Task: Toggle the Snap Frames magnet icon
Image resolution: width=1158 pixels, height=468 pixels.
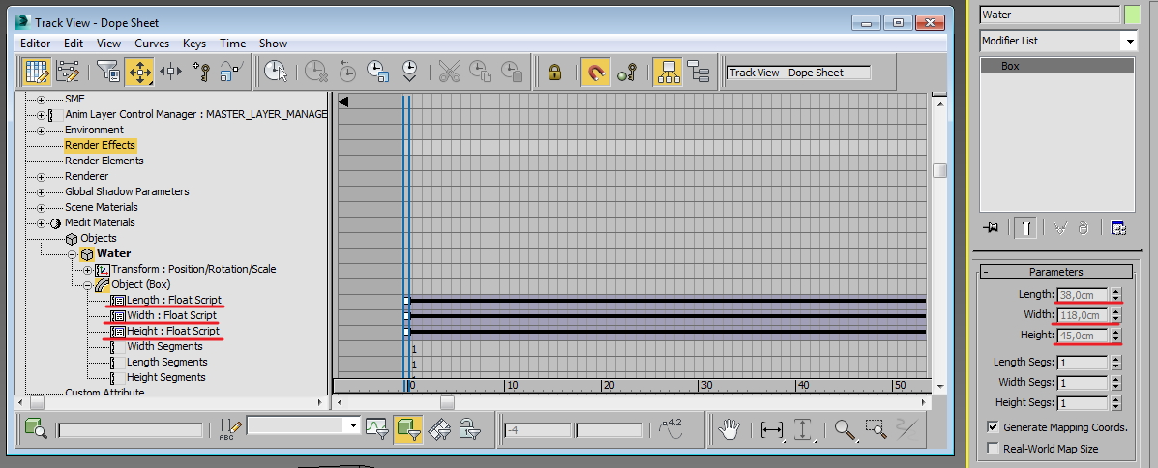Action: [595, 73]
